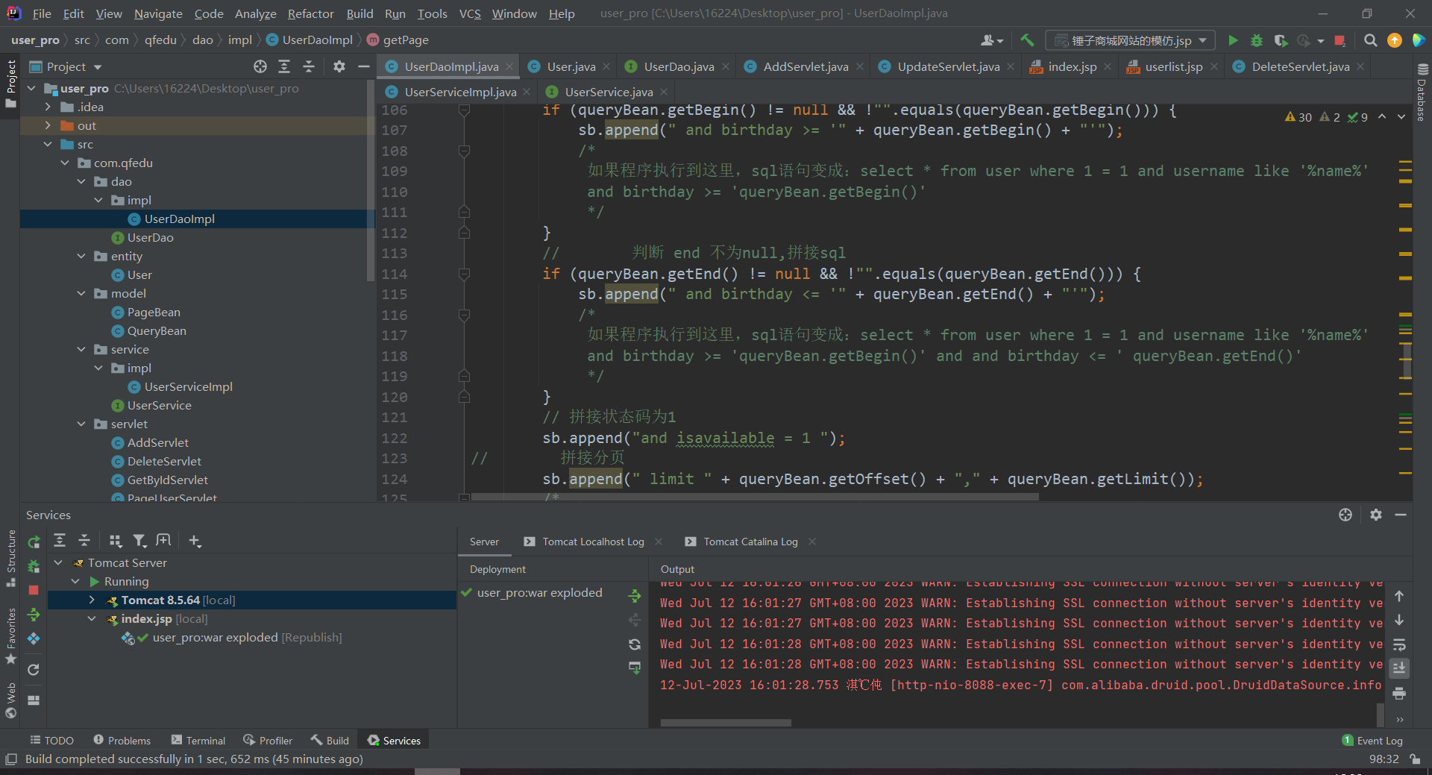The image size is (1432, 775).
Task: Open the Profiler tool window button
Action: click(x=268, y=741)
